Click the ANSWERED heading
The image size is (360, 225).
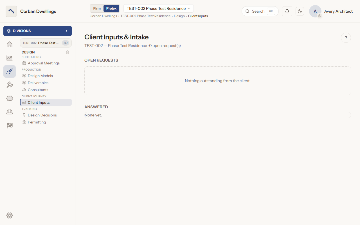[x=96, y=107]
